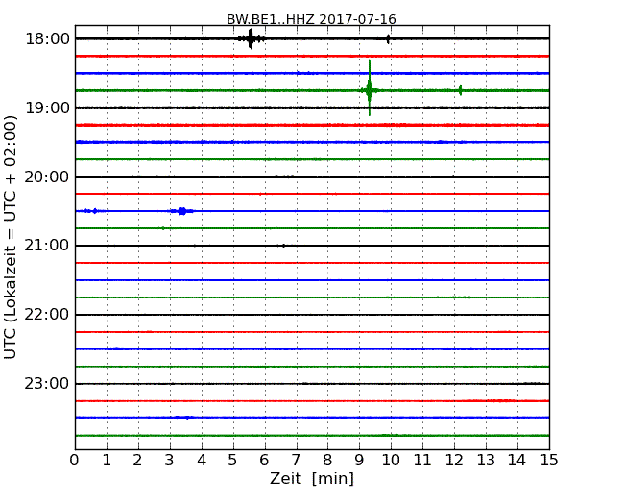Click the plot title BW.BE1..HHZ 2017-07-16

(x=311, y=19)
